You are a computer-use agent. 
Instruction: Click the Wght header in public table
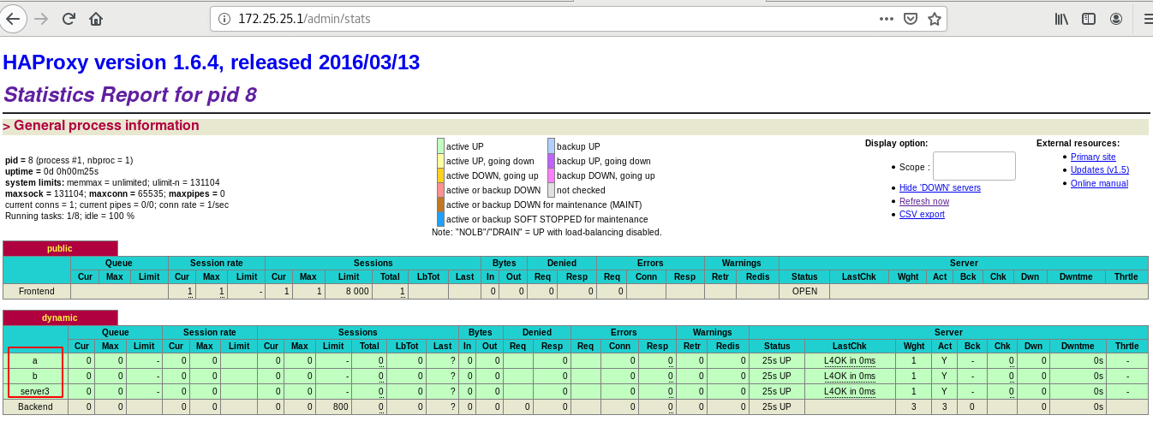point(908,276)
